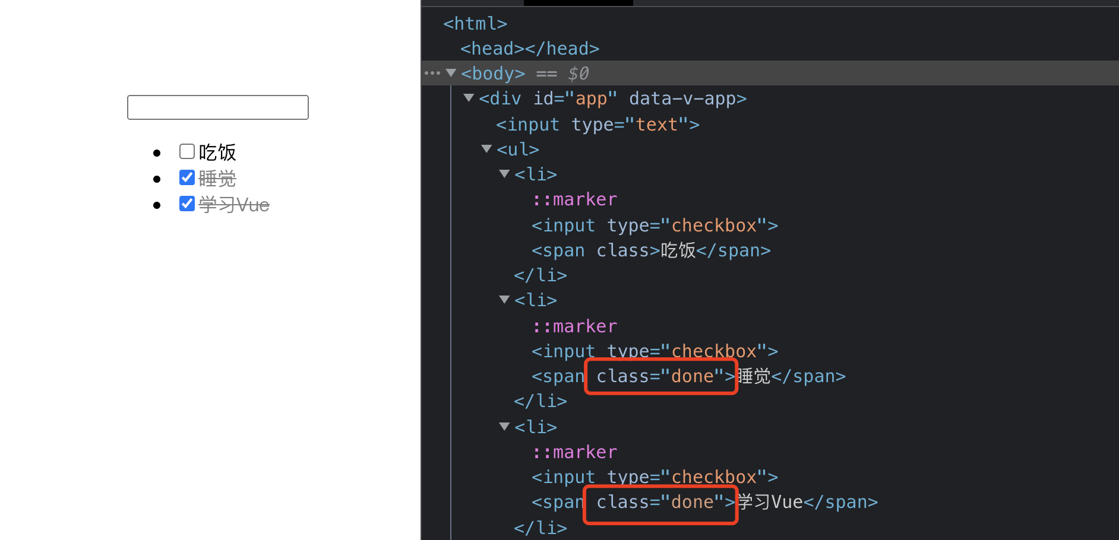Collapse the div id="app" node

pyautogui.click(x=469, y=98)
